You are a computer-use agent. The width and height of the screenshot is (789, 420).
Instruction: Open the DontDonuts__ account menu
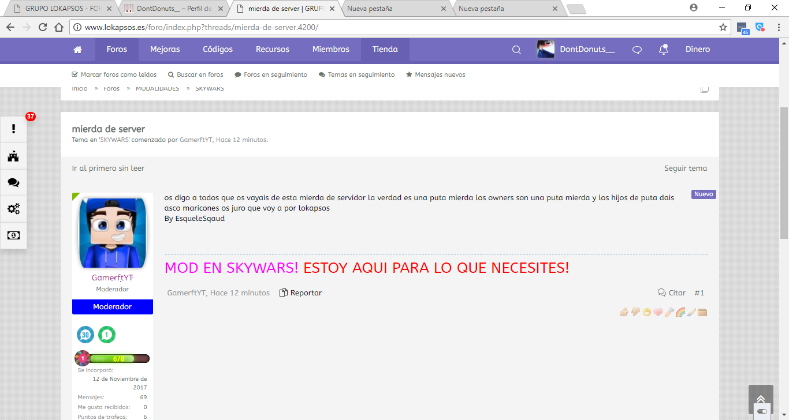578,50
